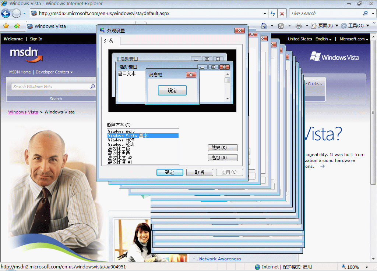Screen dimensions: 377x271
Task: Click the Home icon in the command bar
Action: tap(264, 25)
